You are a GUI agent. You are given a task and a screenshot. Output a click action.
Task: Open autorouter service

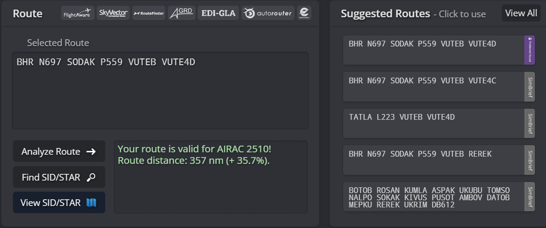[x=267, y=13]
